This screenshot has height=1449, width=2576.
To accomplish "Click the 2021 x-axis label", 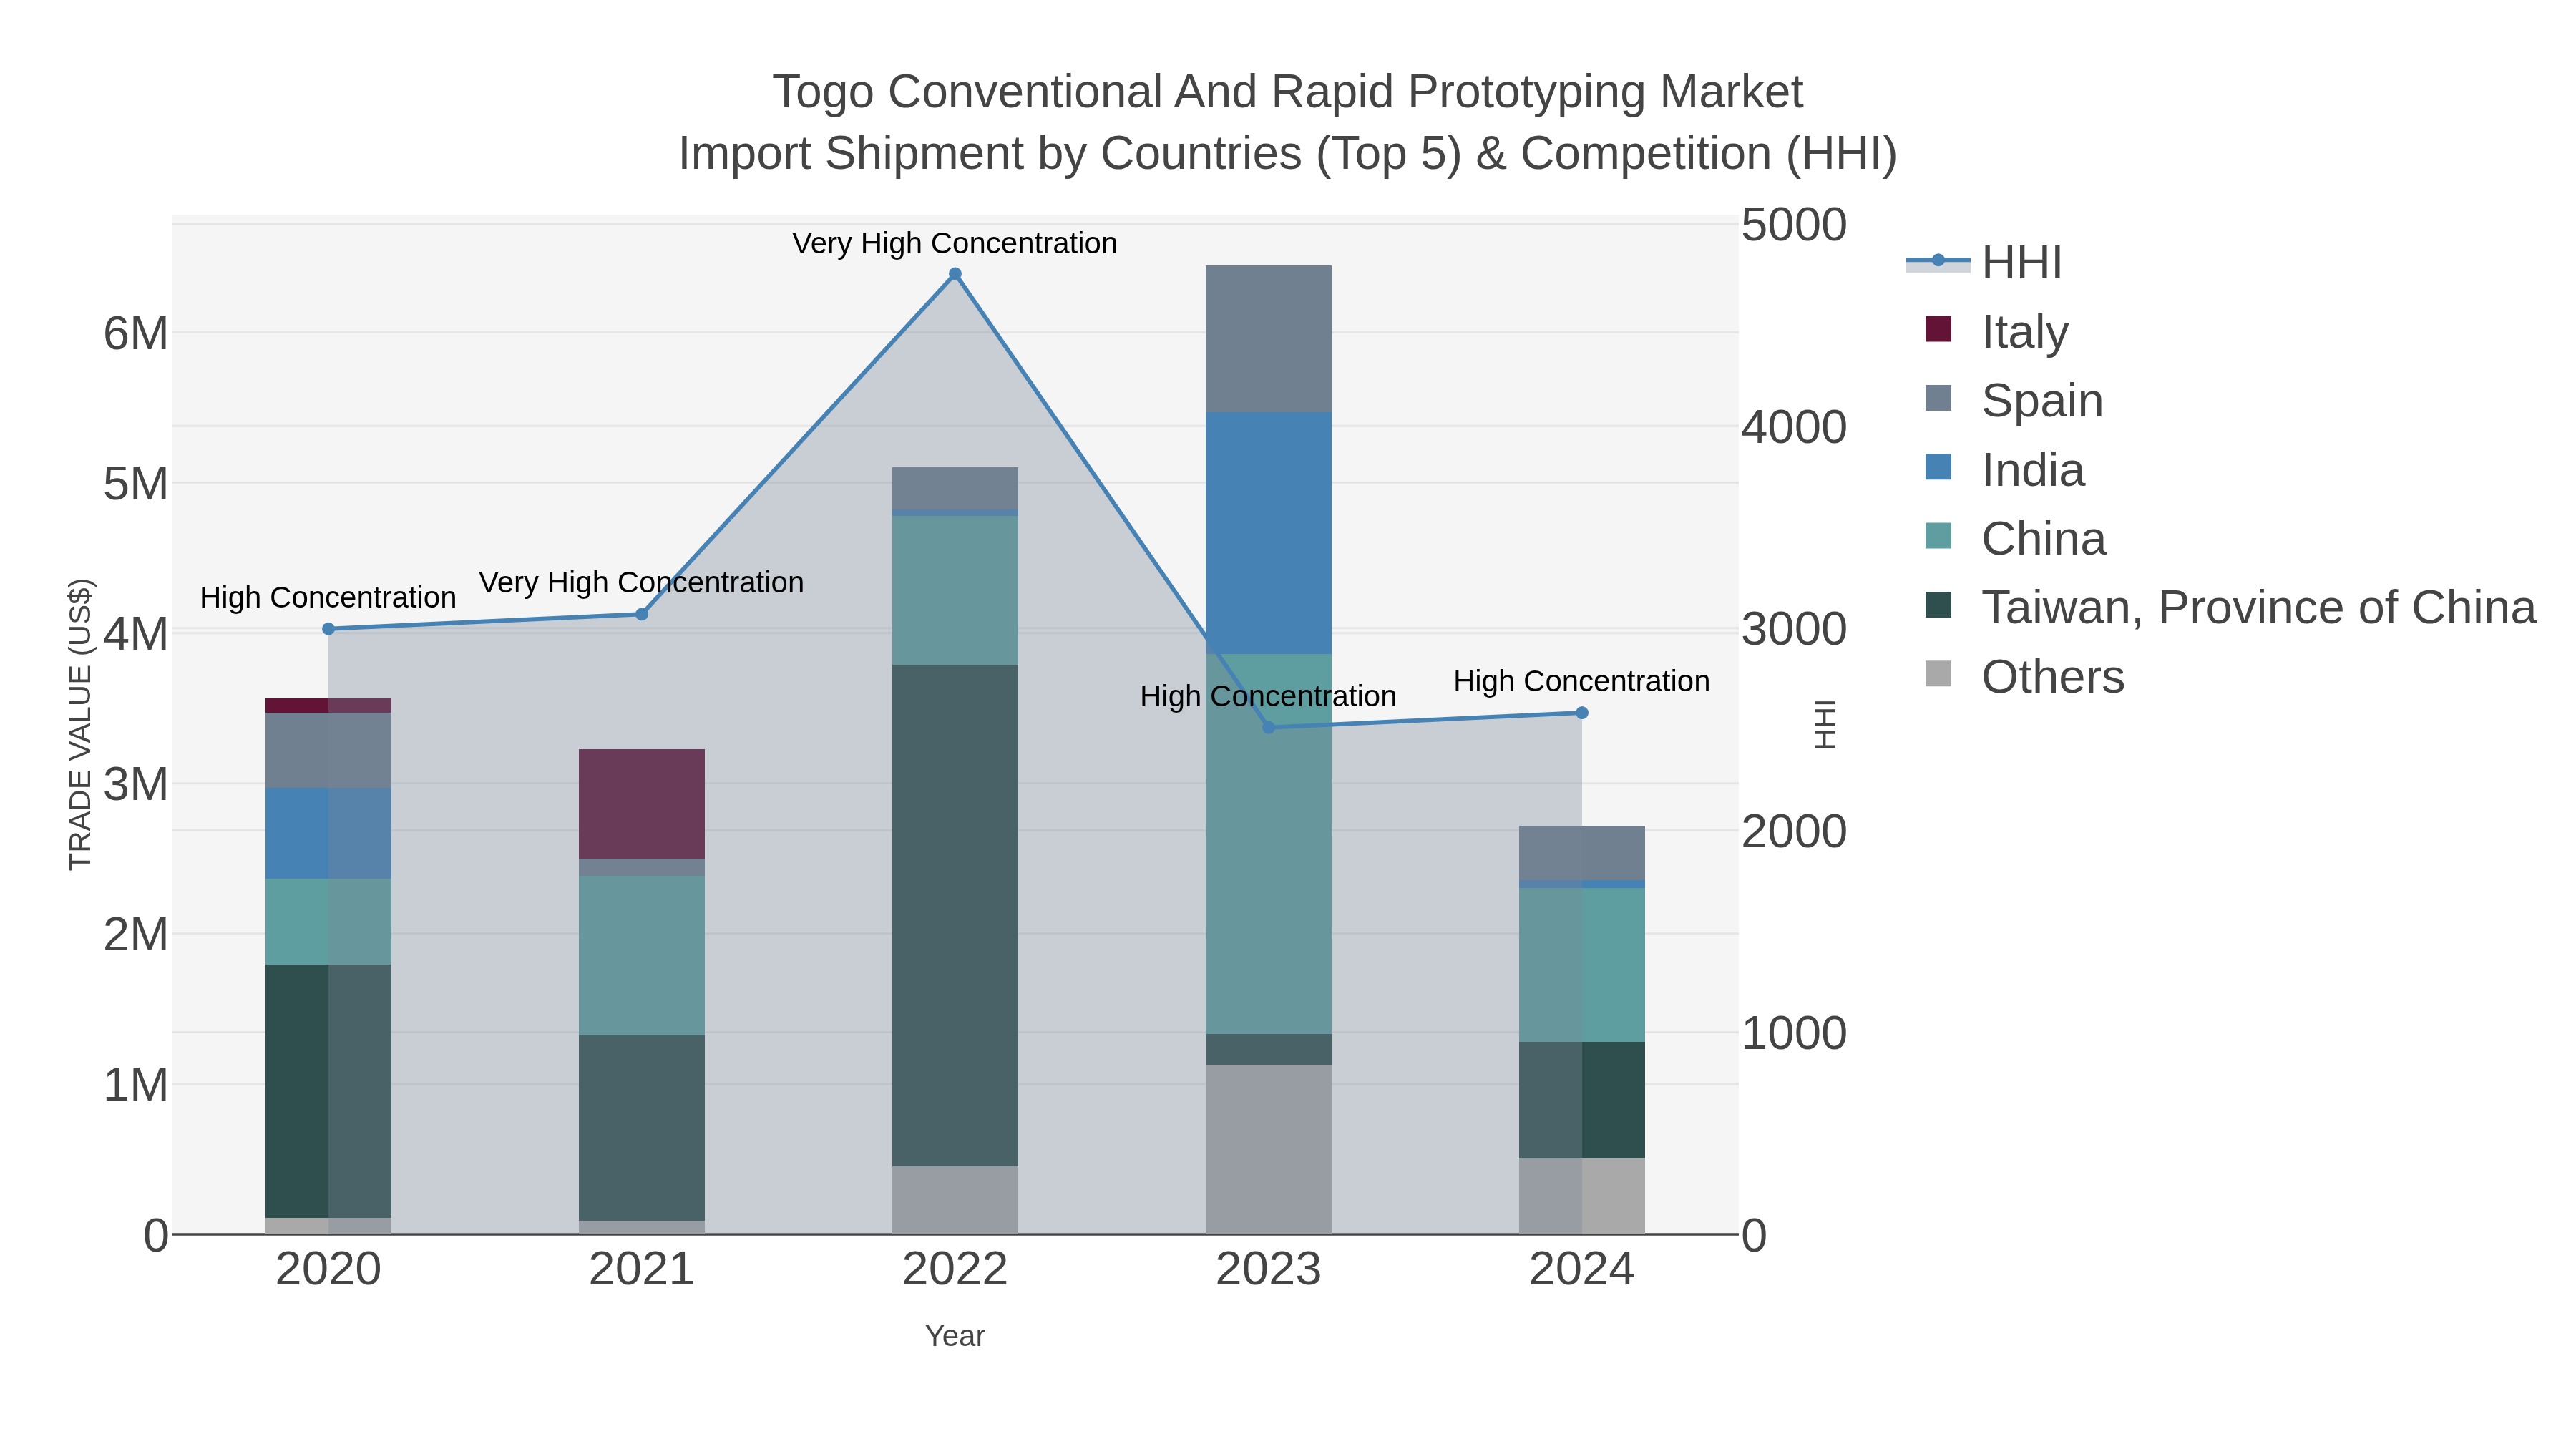I will coord(642,1270).
